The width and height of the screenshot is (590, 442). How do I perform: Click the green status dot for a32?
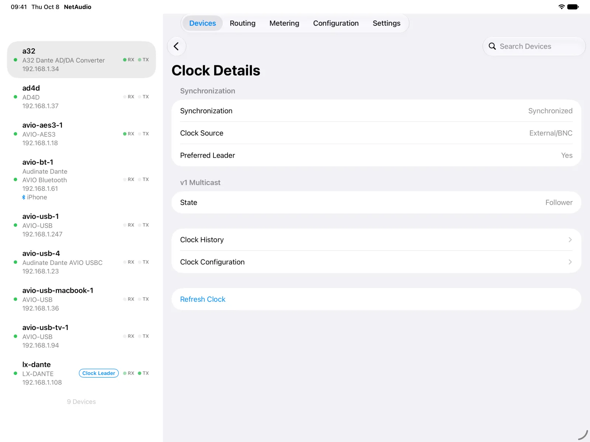tap(15, 60)
